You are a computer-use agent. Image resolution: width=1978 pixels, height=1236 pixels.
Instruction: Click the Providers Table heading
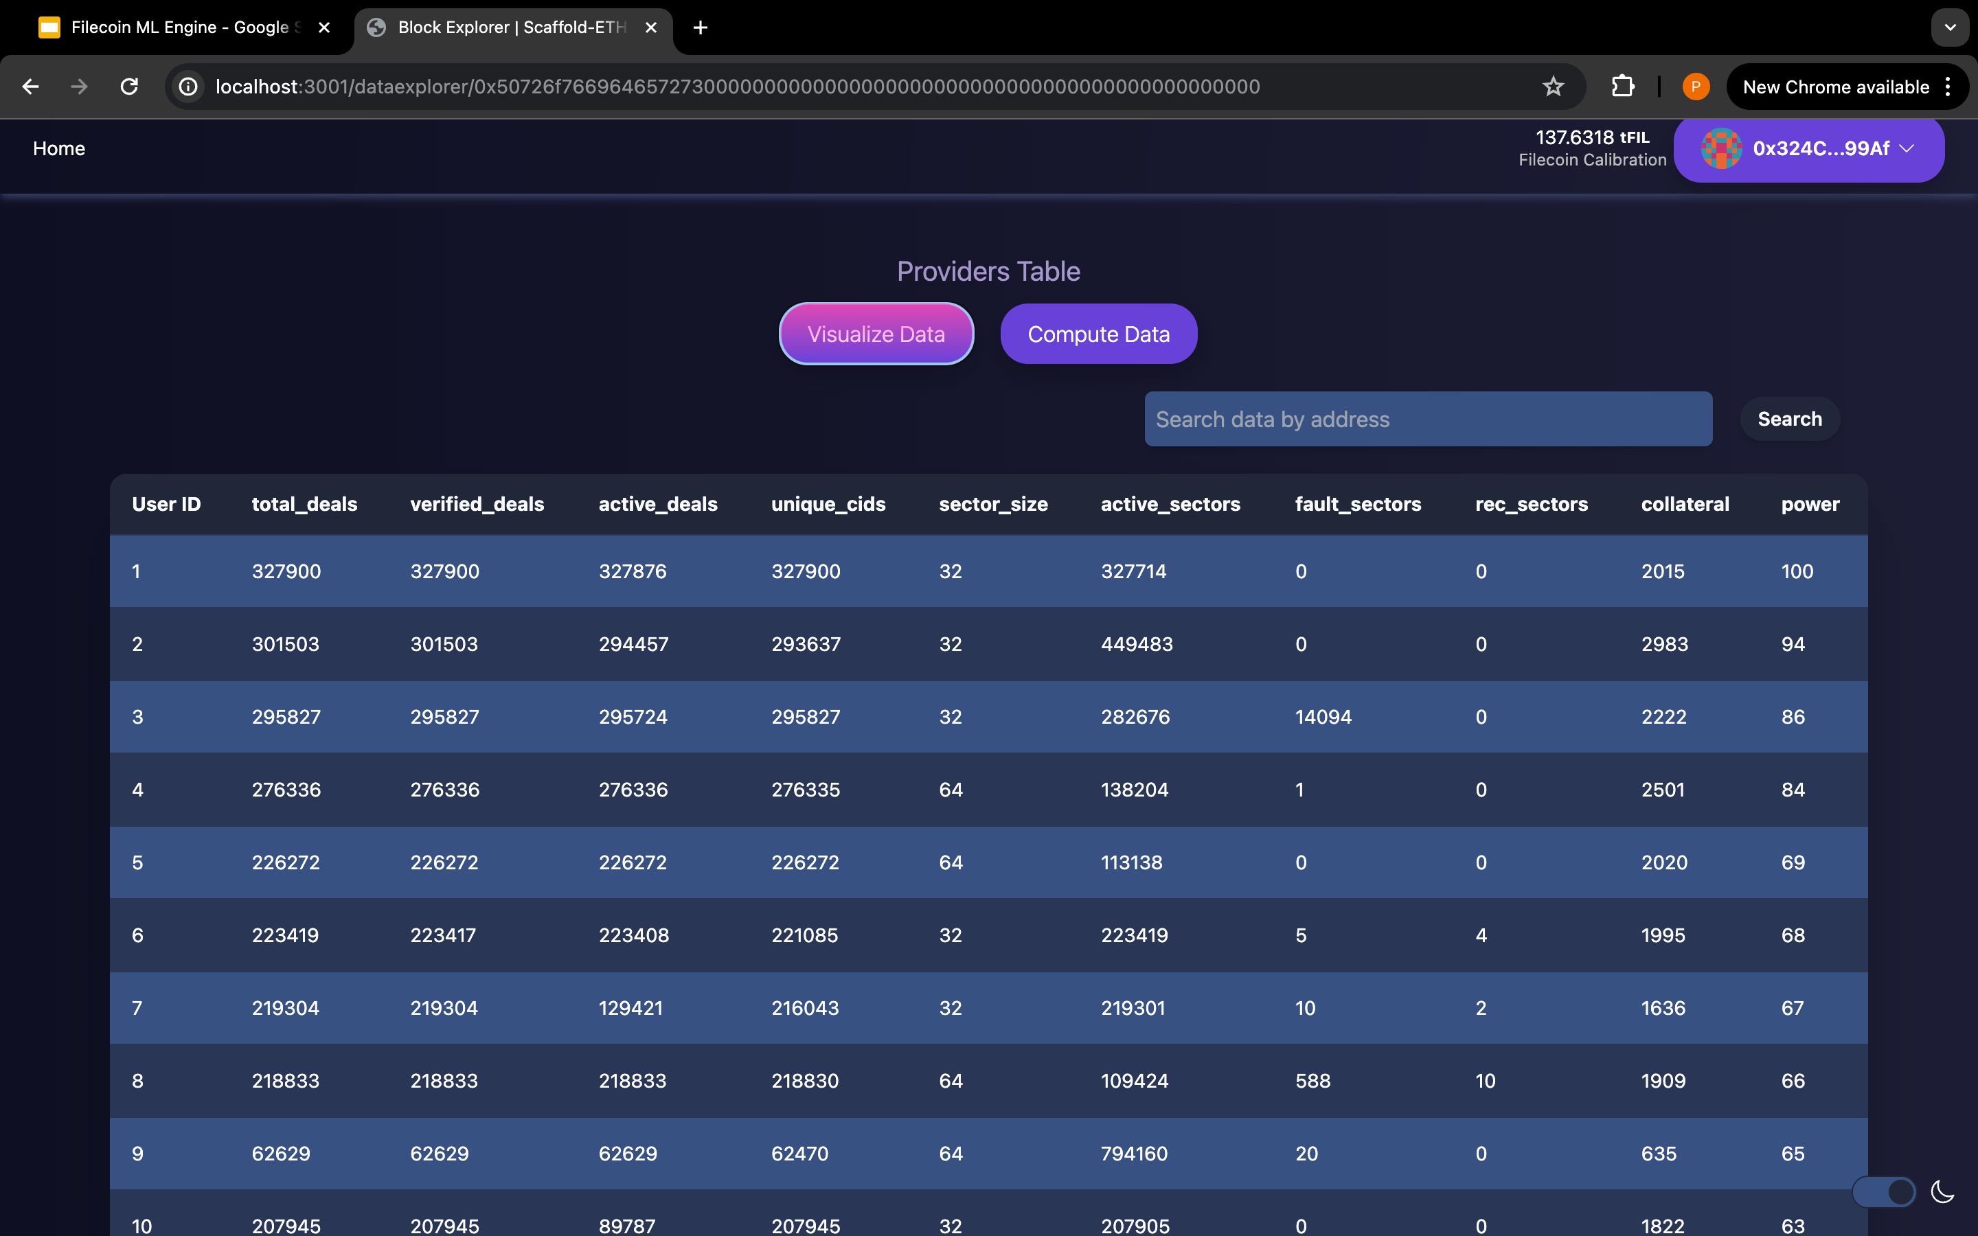click(x=989, y=271)
